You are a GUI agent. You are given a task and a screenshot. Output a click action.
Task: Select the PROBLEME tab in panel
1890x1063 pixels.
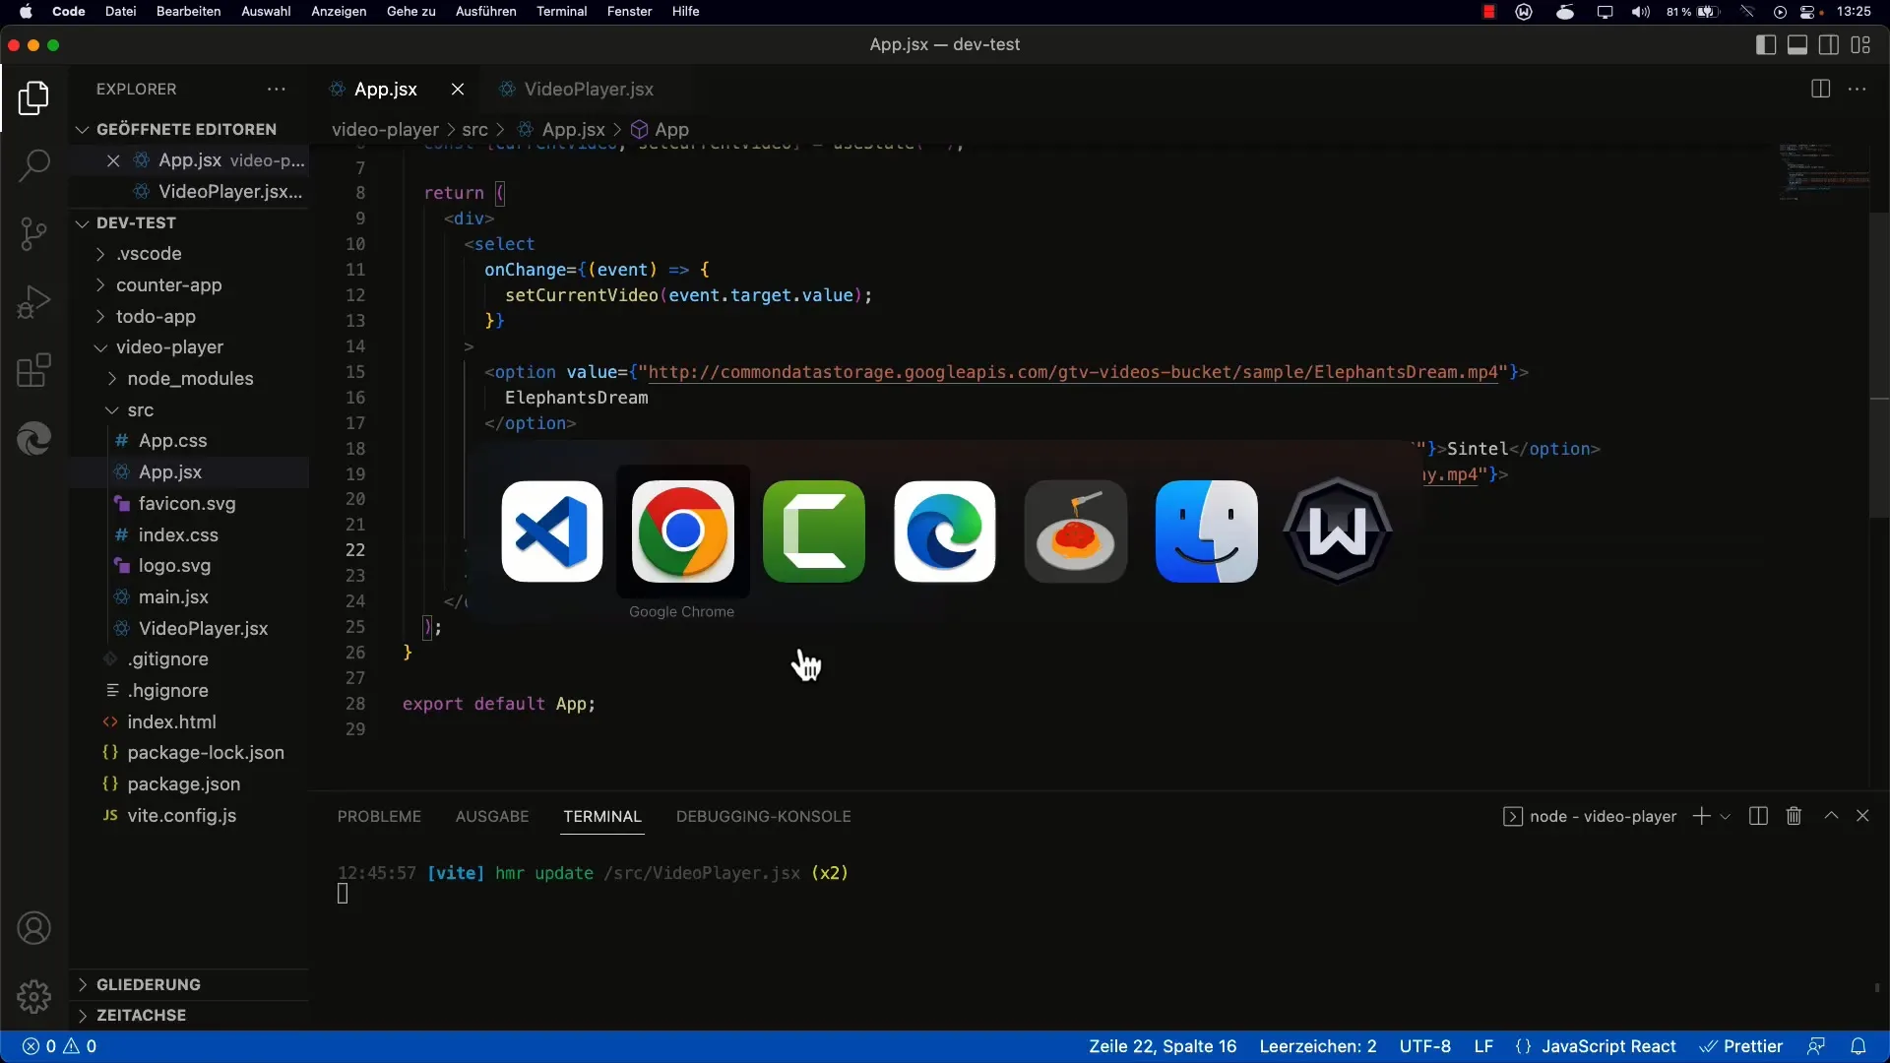click(378, 815)
